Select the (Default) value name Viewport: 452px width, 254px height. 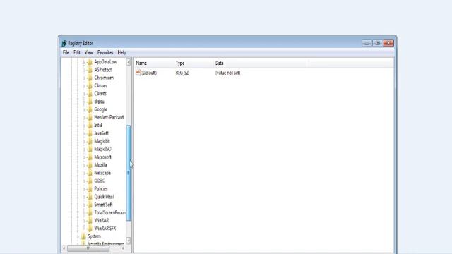pos(149,73)
